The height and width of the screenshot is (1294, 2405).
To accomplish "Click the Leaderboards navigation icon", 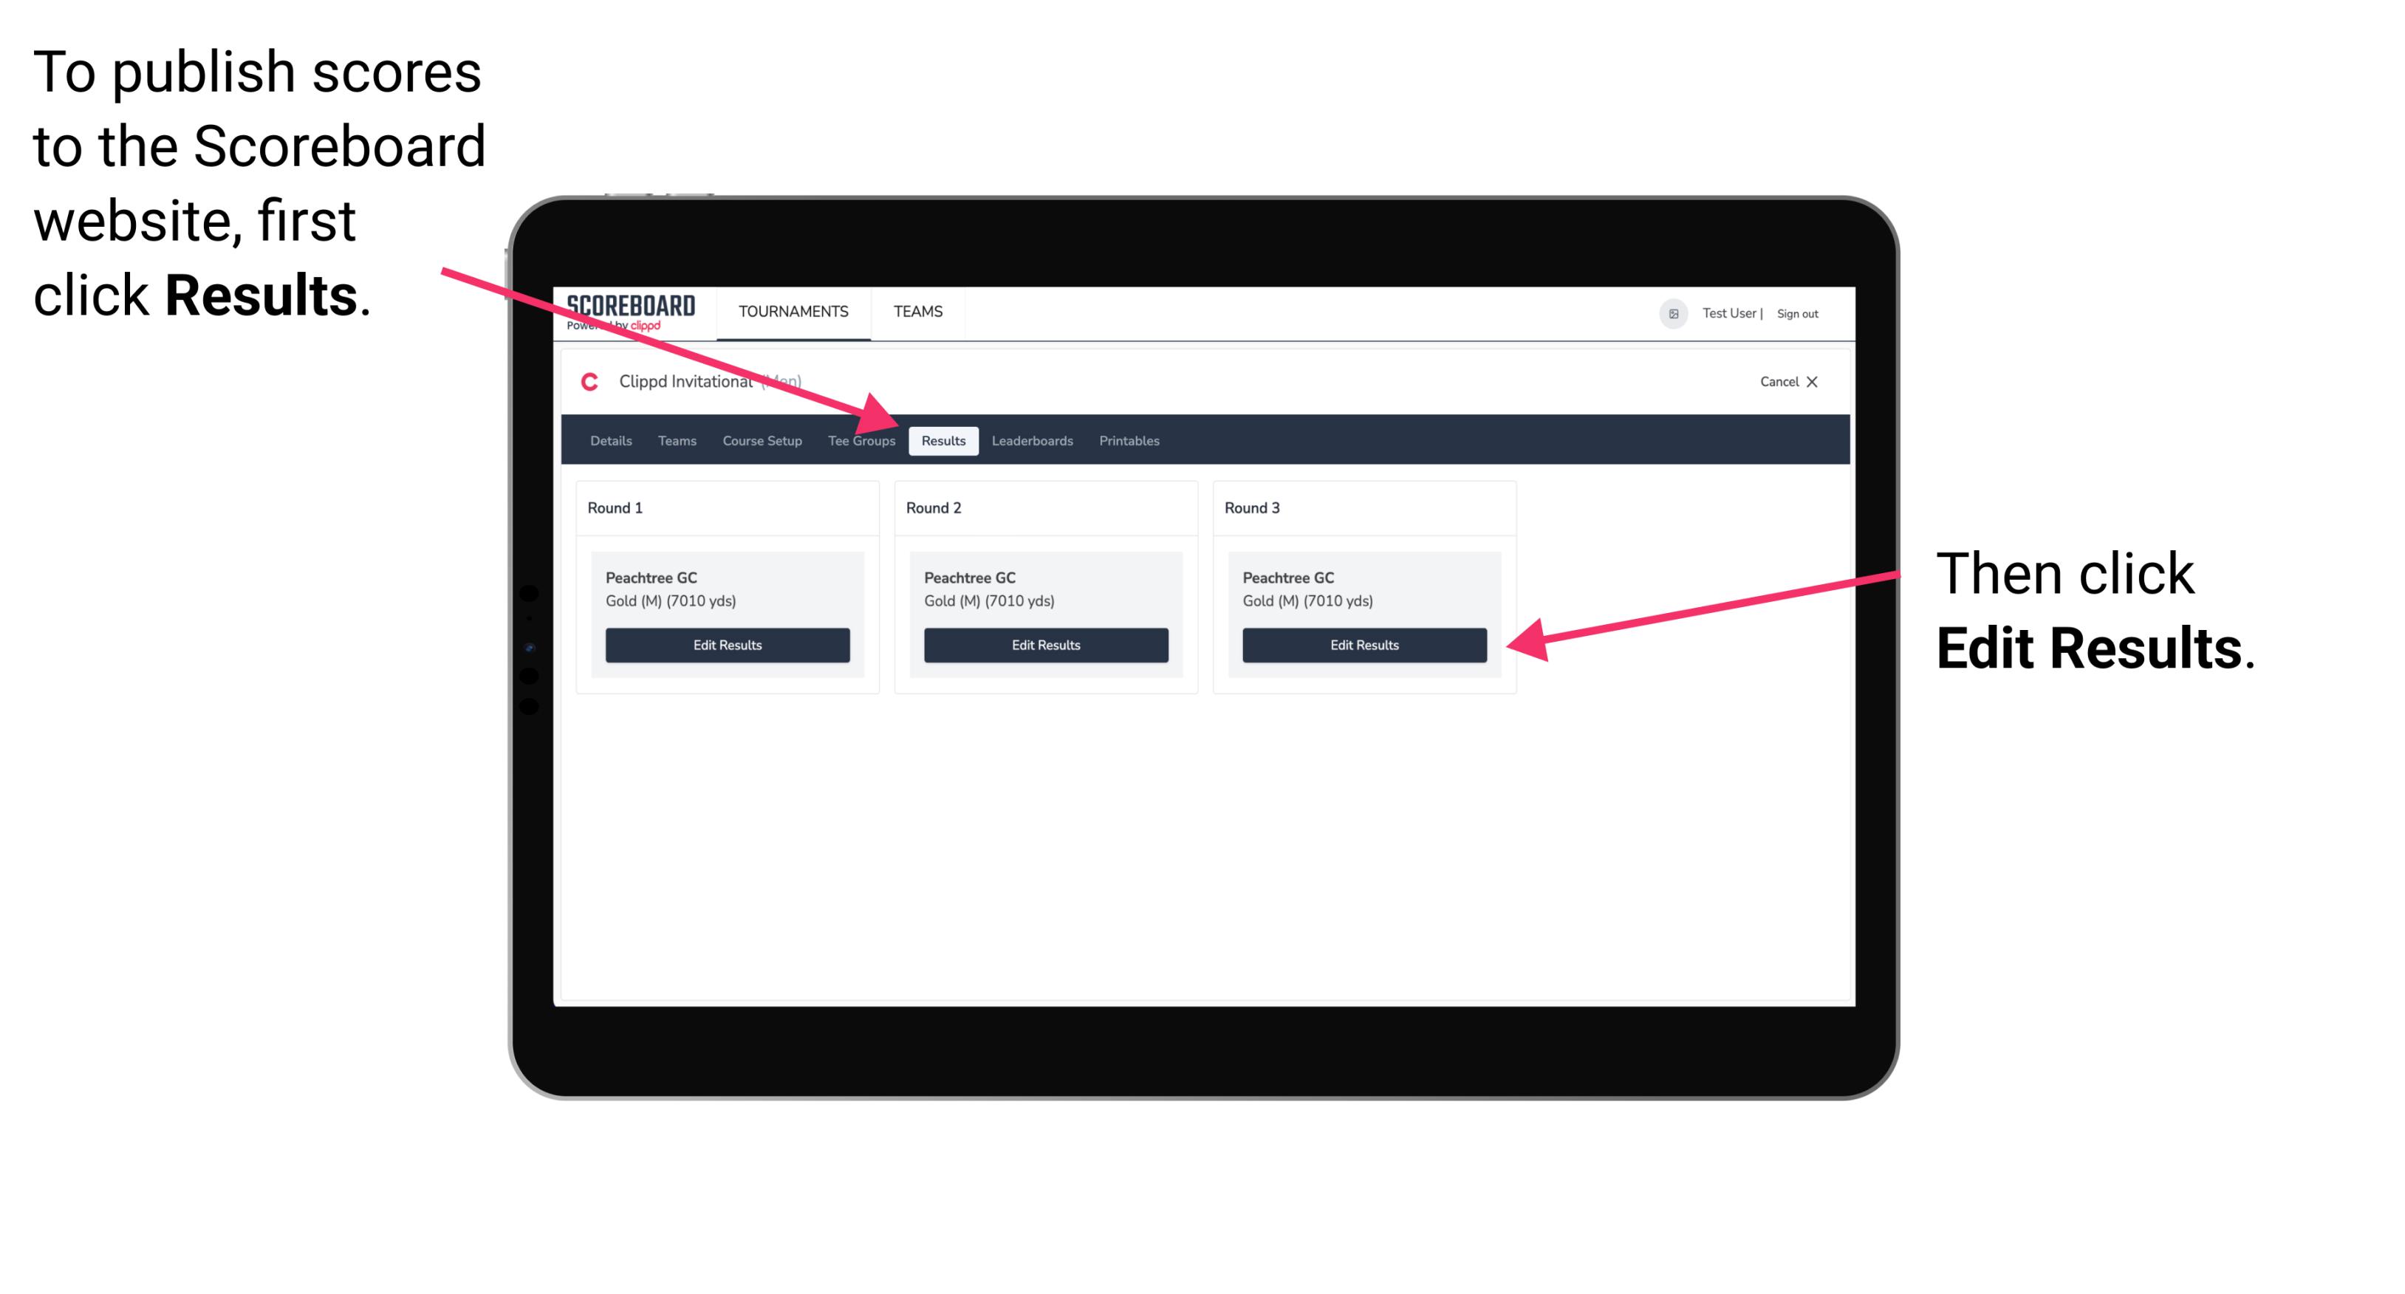I will [1033, 440].
